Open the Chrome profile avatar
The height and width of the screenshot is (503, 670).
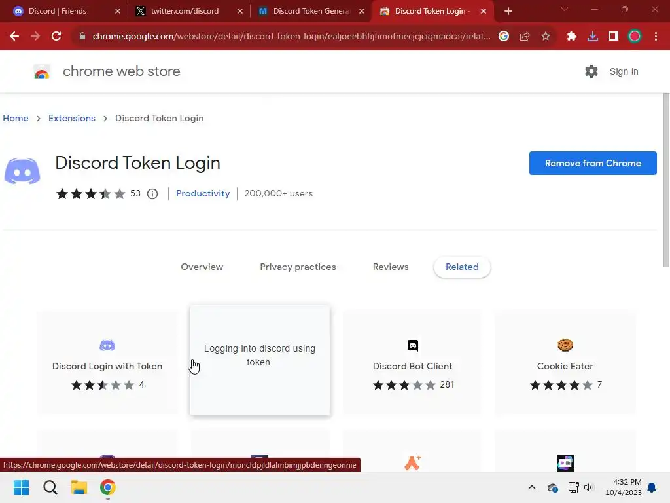635,37
